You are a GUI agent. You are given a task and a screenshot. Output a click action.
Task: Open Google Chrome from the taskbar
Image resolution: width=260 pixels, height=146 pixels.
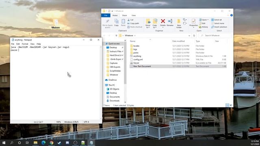pyautogui.click(x=52, y=143)
